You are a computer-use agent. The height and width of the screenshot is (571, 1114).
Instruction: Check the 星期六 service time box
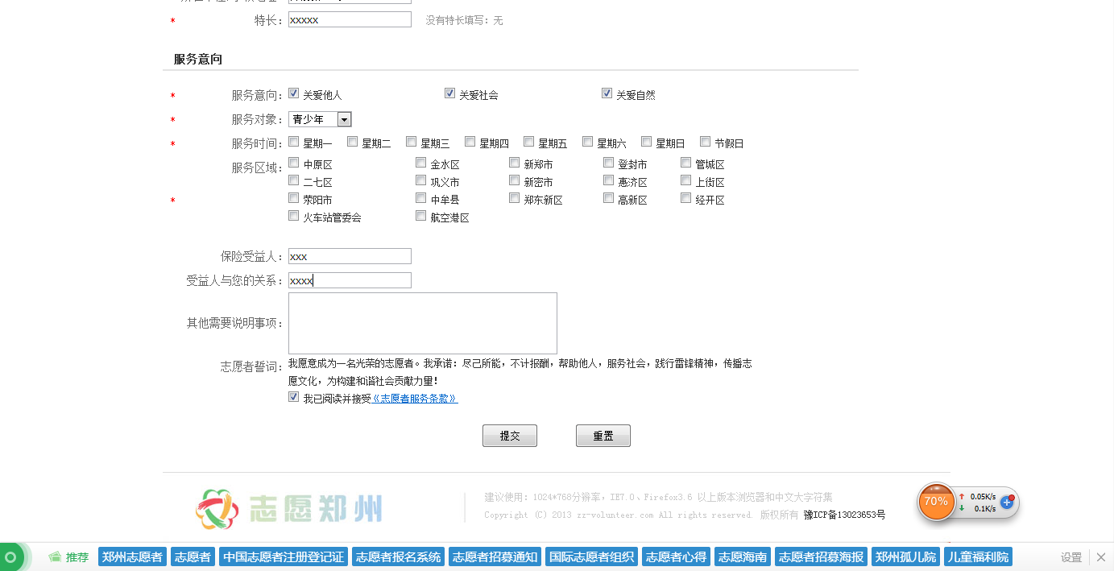[x=588, y=143]
